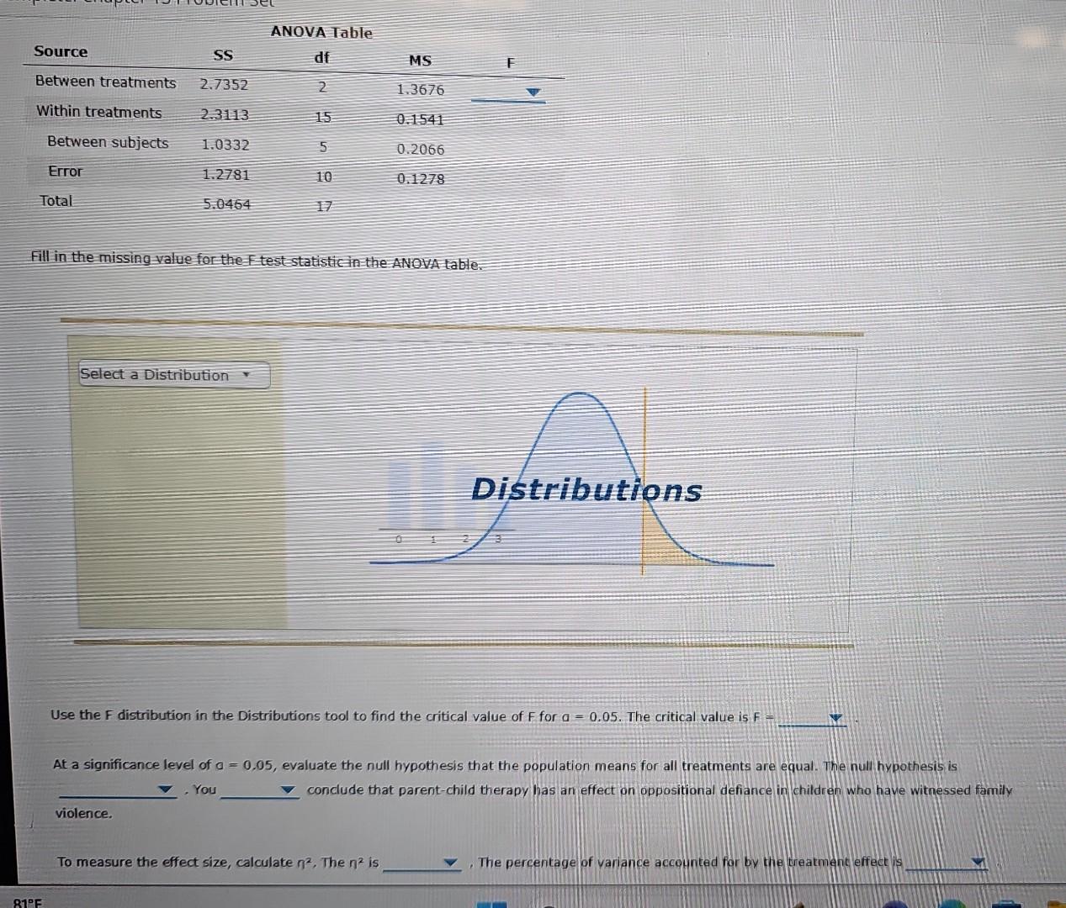Open the F test statistic dropdown
Image resolution: width=1066 pixels, height=908 pixels.
[x=508, y=92]
